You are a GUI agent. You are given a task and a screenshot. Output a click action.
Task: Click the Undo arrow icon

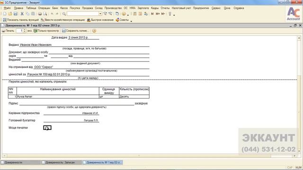click(x=52, y=14)
